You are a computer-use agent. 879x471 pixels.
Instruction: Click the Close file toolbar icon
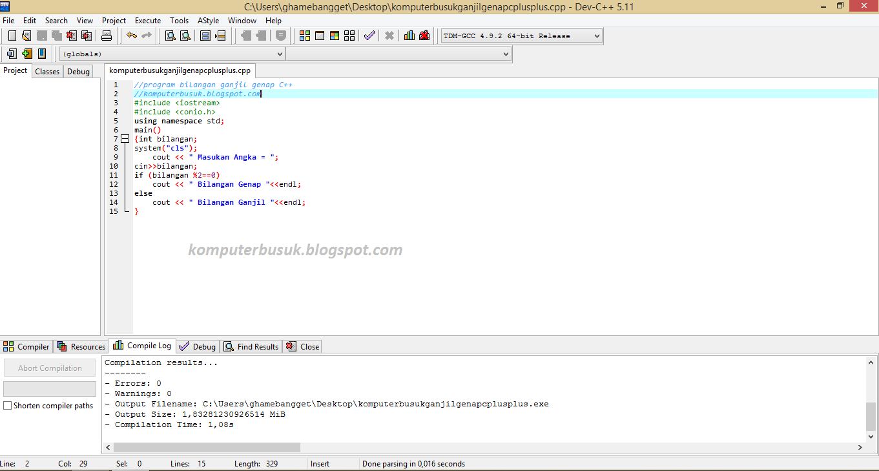pos(71,36)
